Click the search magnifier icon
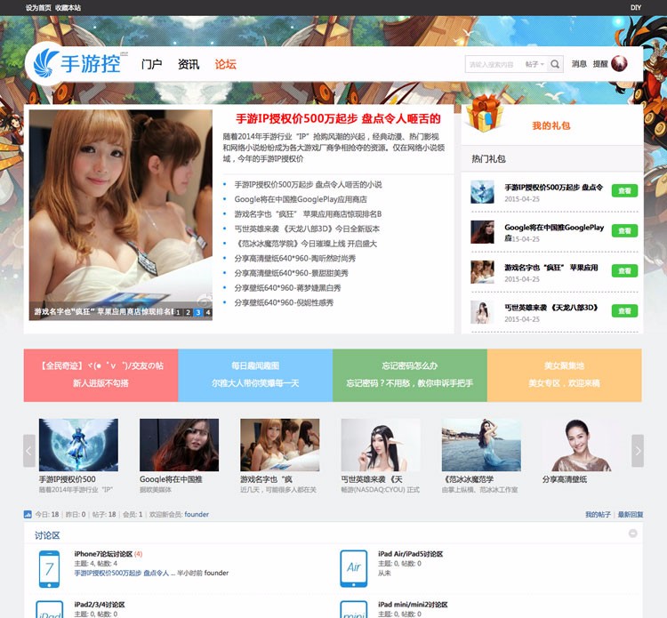This screenshot has width=667, height=618. 555,64
